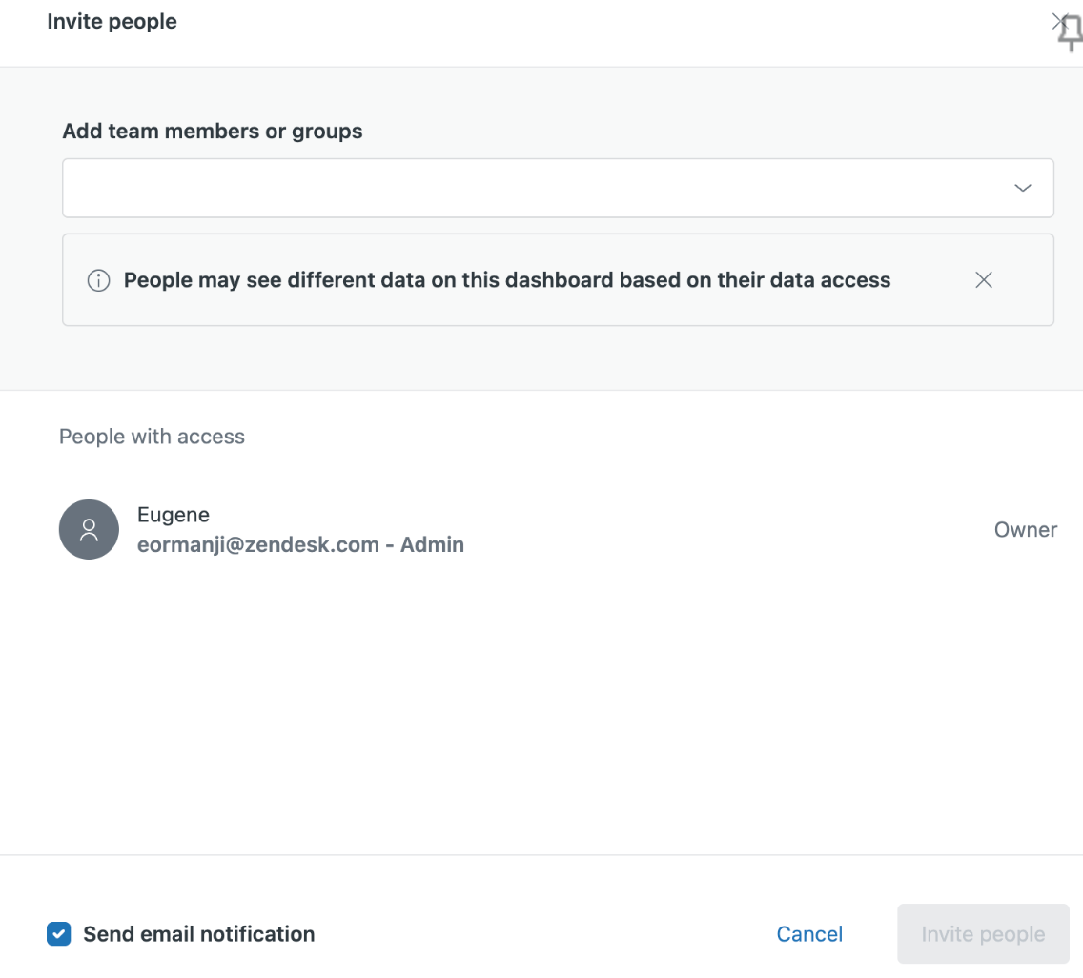Image resolution: width=1083 pixels, height=978 pixels.
Task: Click the Owner role label for Eugene
Action: click(1025, 530)
